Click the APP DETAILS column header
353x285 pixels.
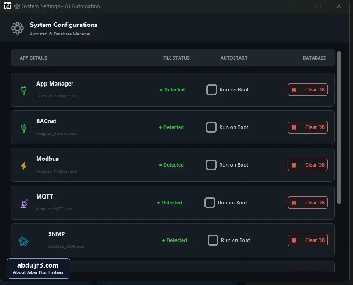(33, 58)
